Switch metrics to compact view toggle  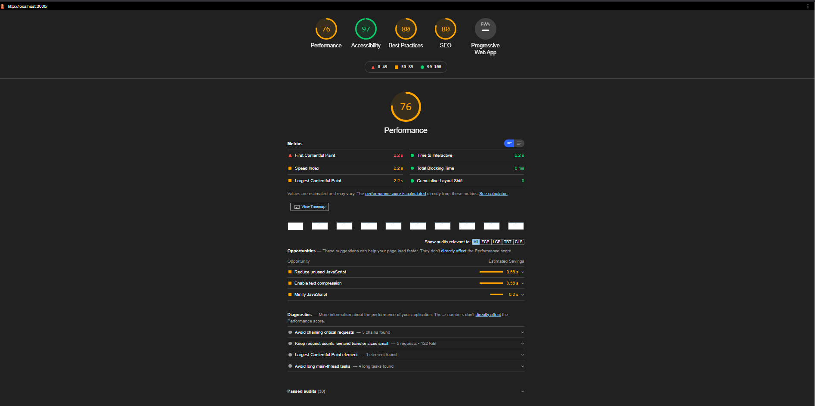[509, 143]
